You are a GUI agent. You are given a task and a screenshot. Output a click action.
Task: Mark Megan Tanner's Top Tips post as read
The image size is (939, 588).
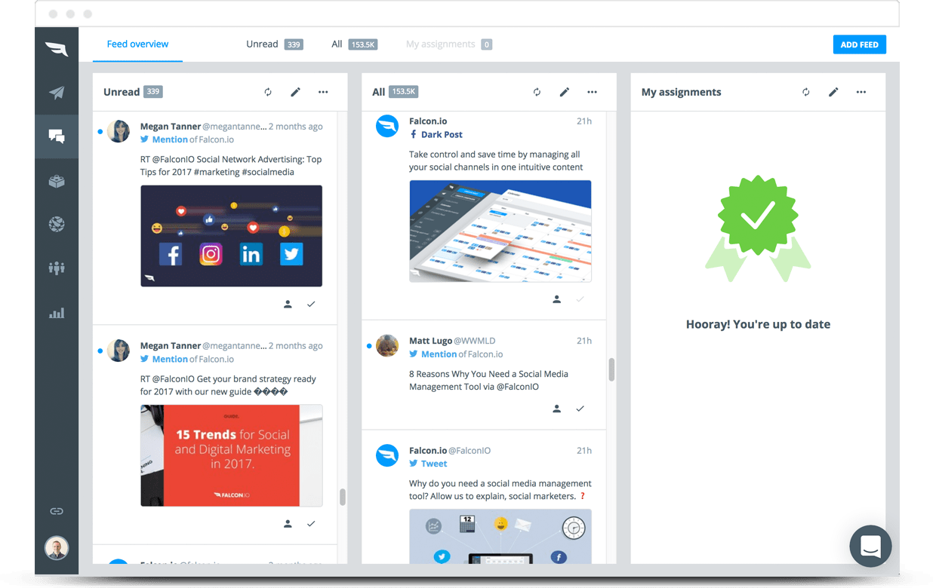311,304
